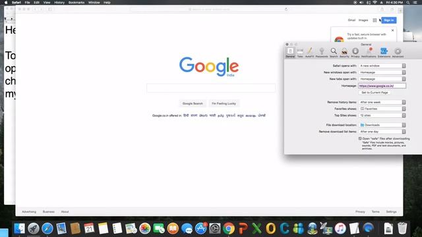422x237 pixels.
Task: Open the Google apps grid
Action: [x=375, y=20]
